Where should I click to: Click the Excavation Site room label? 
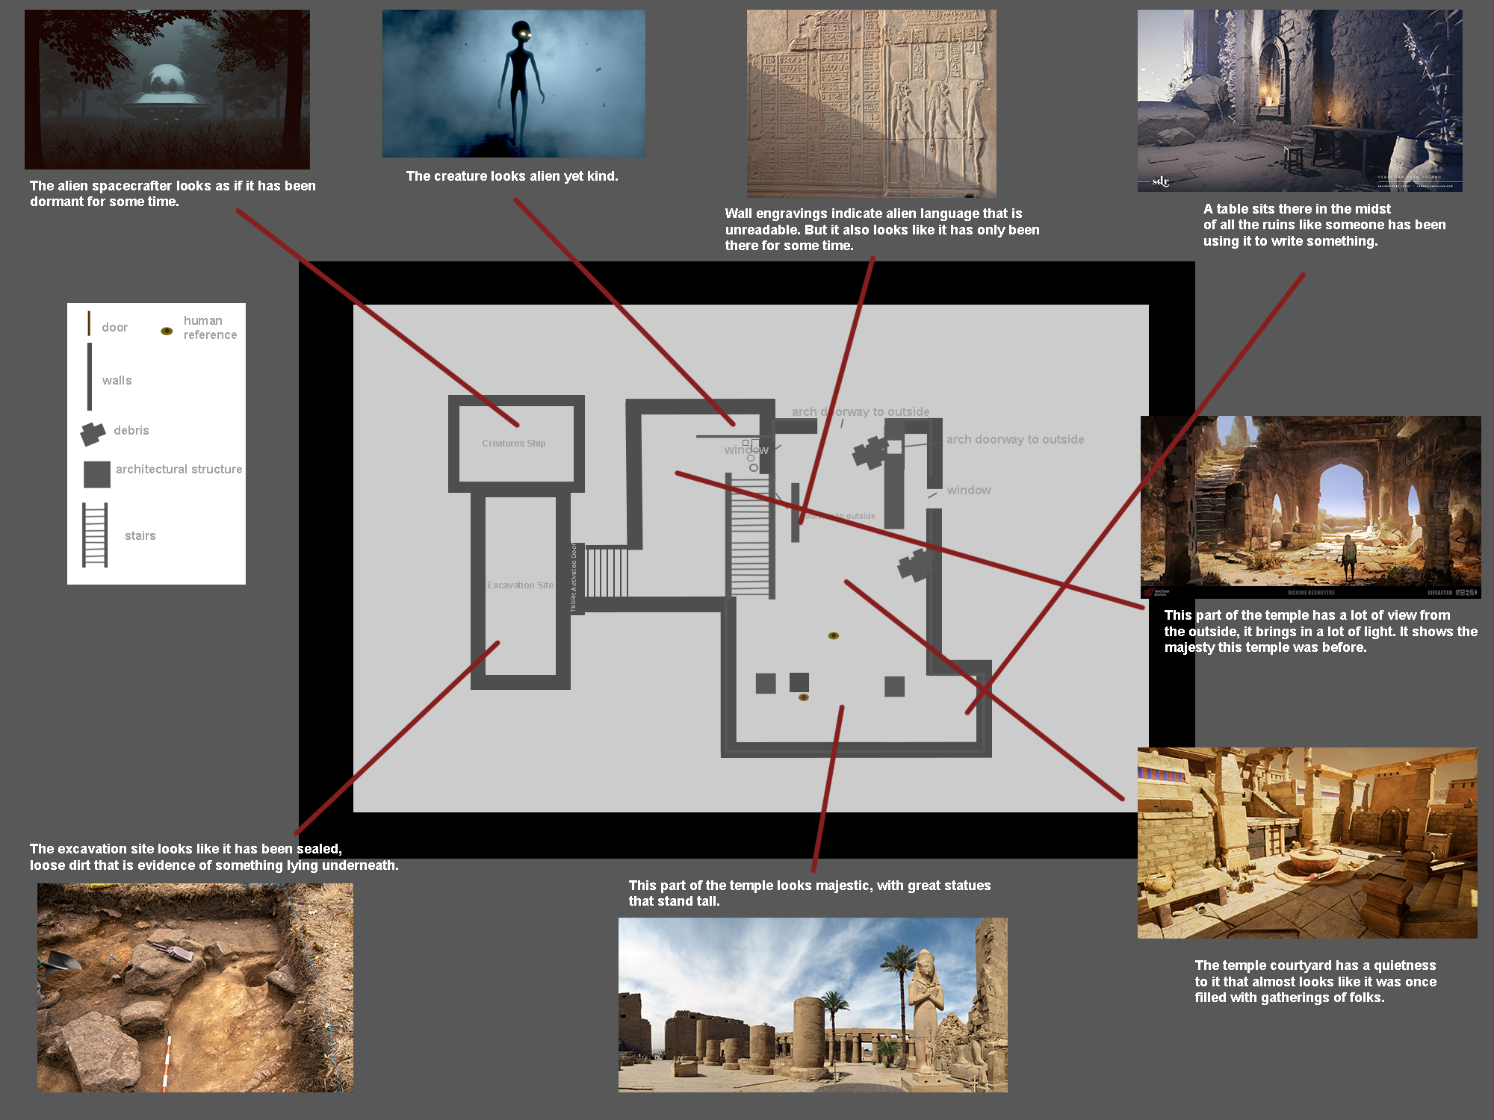click(x=520, y=585)
